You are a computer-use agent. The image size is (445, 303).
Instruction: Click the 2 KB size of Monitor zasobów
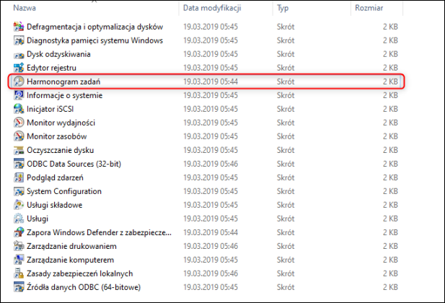(390, 136)
